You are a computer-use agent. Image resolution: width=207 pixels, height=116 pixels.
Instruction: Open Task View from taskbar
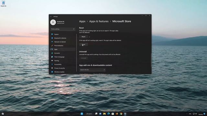click(x=96, y=114)
